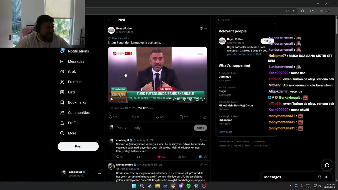Show hidden tray icons chevron
Screen dimensions: 338x190
[x=290, y=186]
